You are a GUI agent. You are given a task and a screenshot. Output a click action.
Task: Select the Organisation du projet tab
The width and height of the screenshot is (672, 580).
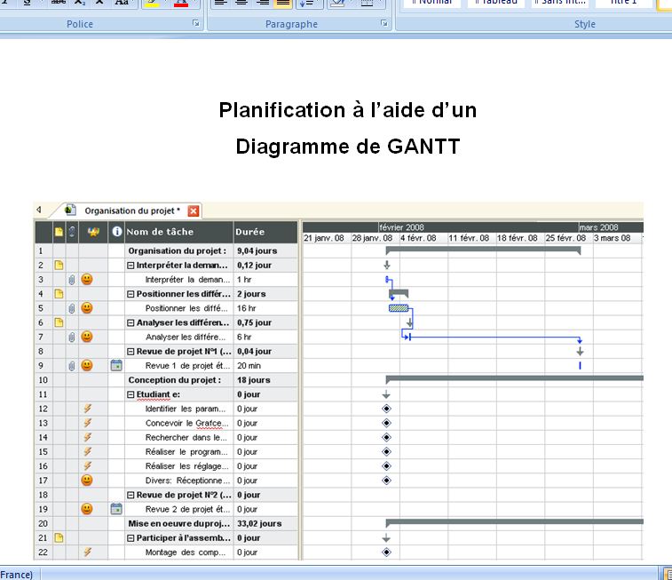(x=132, y=211)
